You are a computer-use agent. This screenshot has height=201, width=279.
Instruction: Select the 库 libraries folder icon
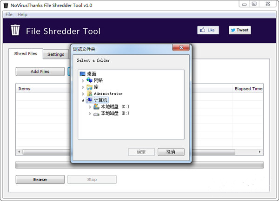click(x=90, y=87)
